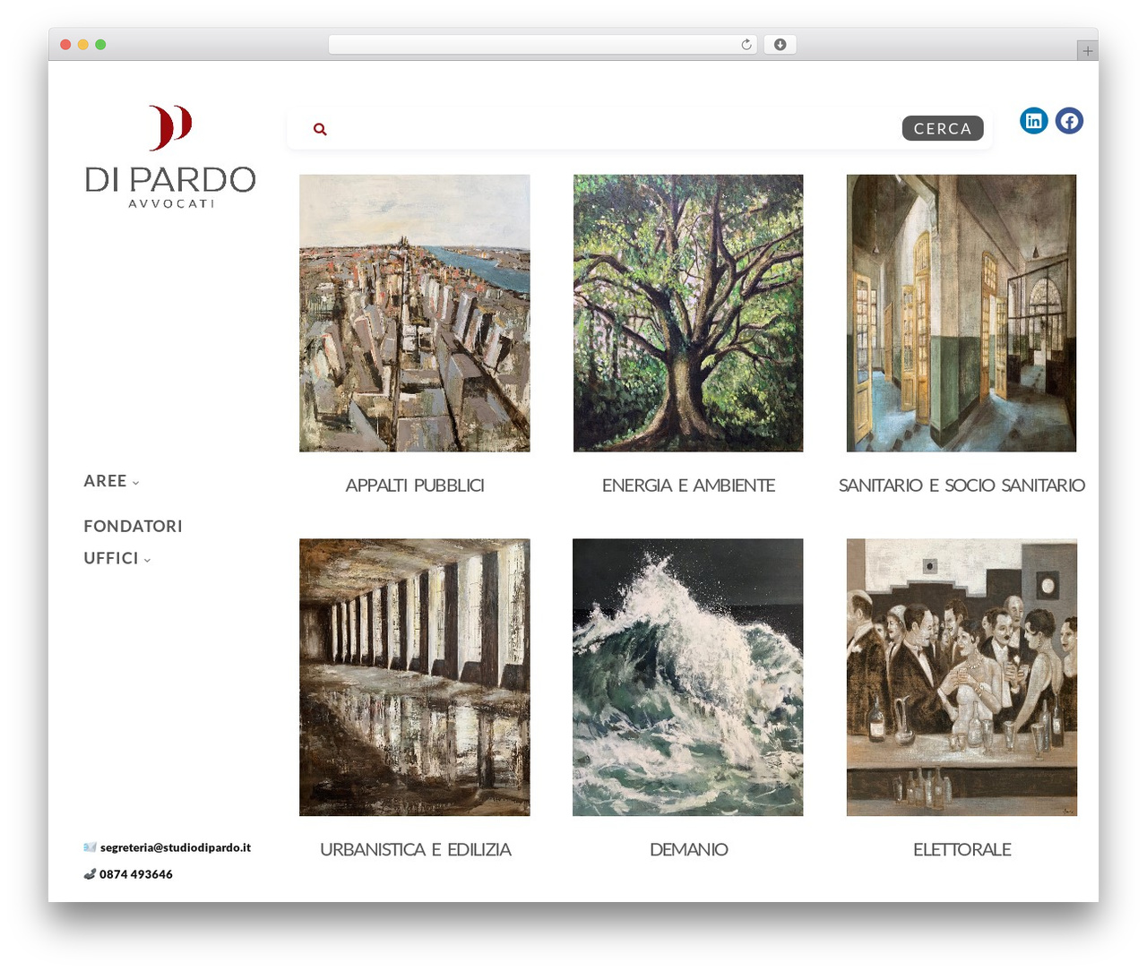This screenshot has height=971, width=1147.
Task: Click the Di Pardo Avvocati logo
Action: 170,157
